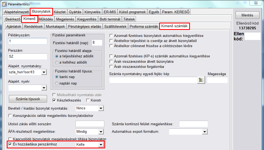The width and height of the screenshot is (264, 150).
Task: Click the Utolsó zárás előtti sorszám field
Action: tap(90, 124)
